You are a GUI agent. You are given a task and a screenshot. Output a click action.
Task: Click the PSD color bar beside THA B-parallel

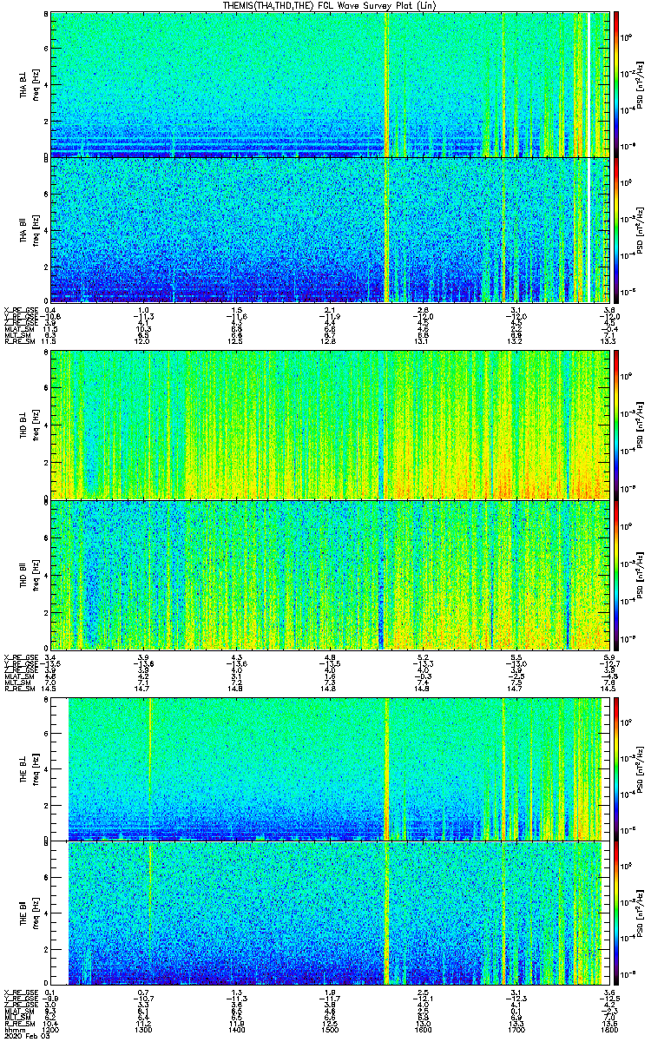click(616, 229)
